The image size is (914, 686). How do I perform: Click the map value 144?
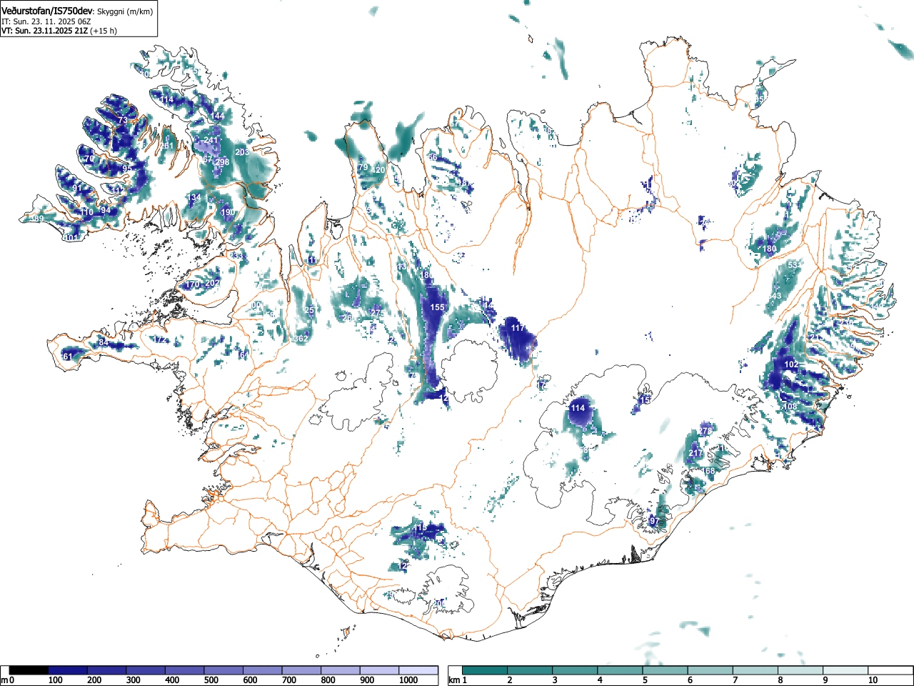(217, 116)
